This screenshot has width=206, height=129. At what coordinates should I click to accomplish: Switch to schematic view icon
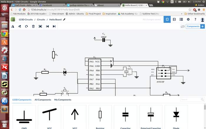coord(167,19)
